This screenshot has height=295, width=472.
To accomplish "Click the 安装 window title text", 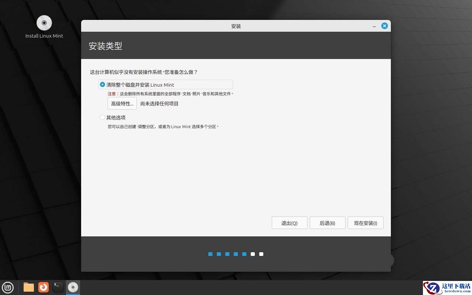I will pos(236,26).
